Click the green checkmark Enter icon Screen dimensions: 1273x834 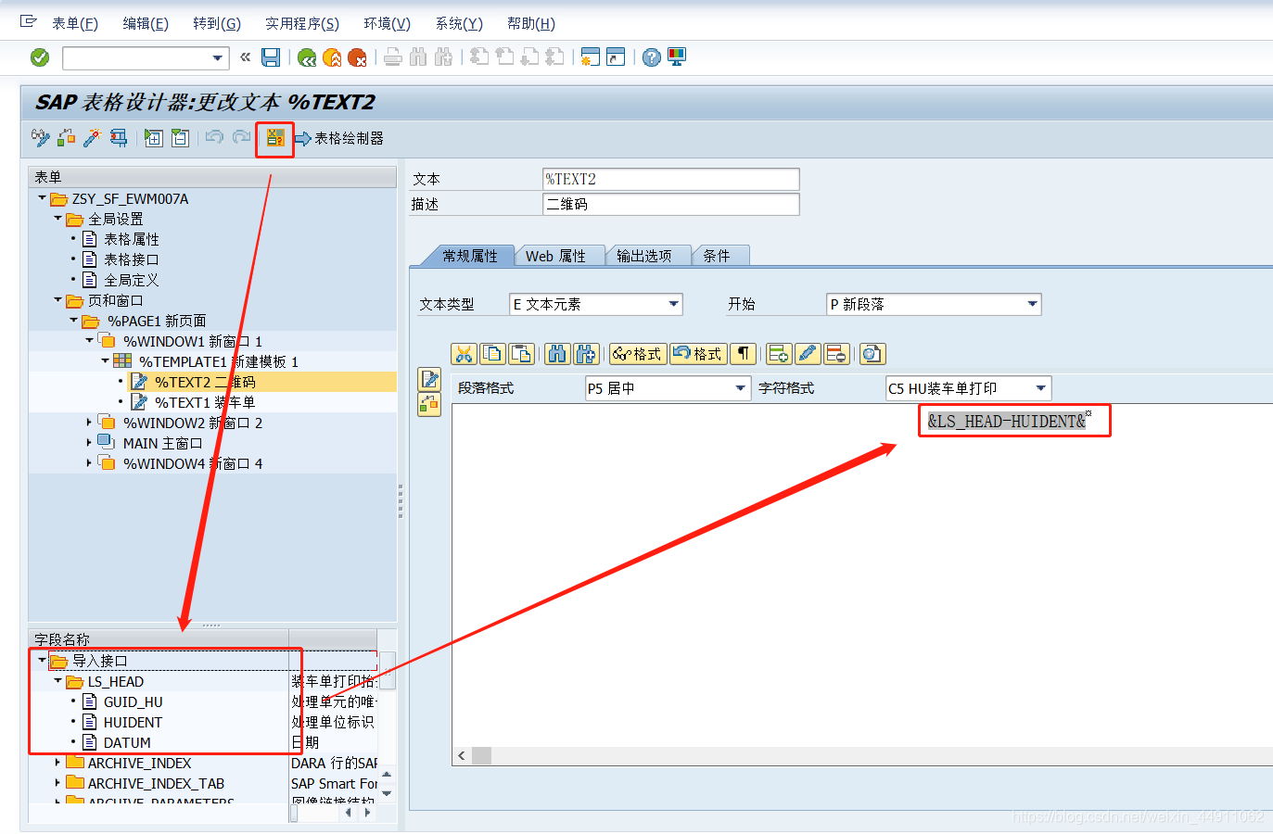40,57
